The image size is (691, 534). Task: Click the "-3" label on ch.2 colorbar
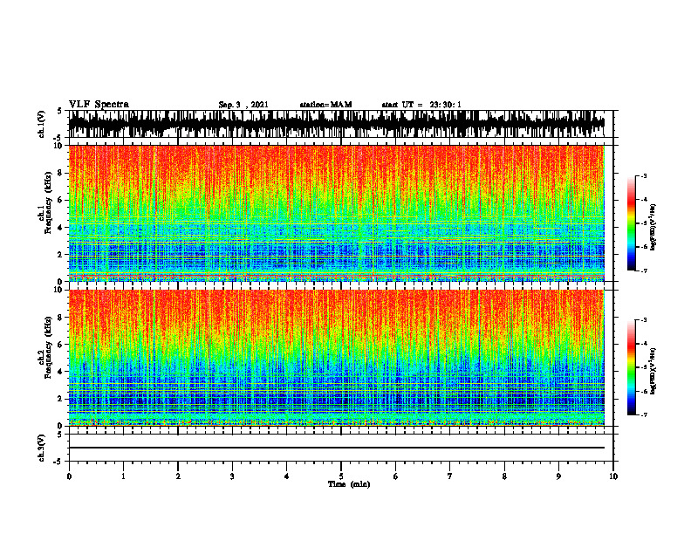click(x=644, y=320)
